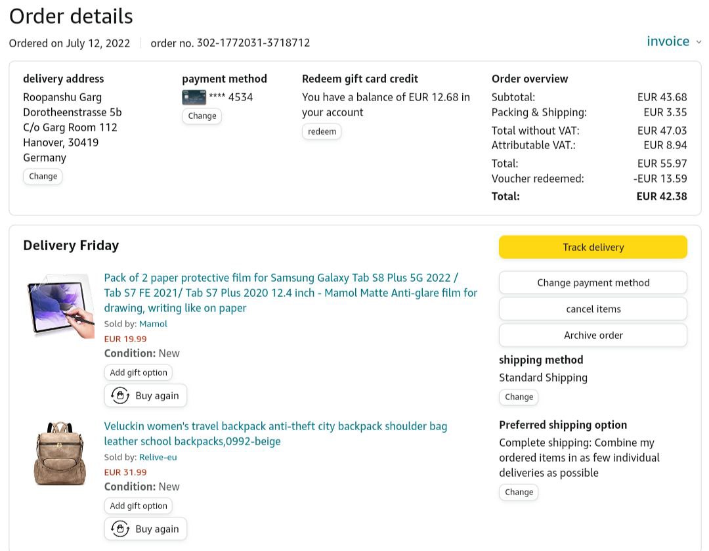Archive this order

(x=593, y=335)
